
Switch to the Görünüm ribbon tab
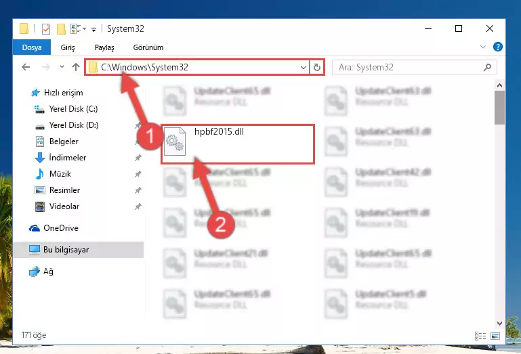point(148,47)
